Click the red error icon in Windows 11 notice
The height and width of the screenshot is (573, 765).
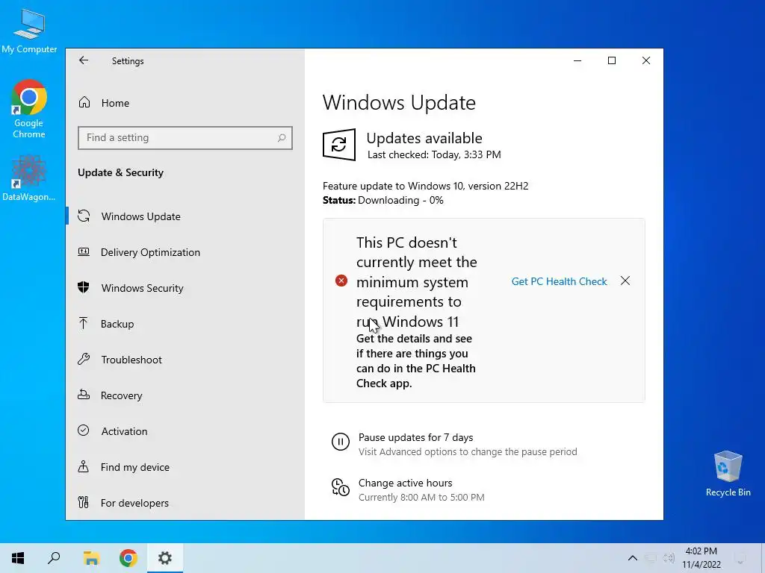coord(341,281)
